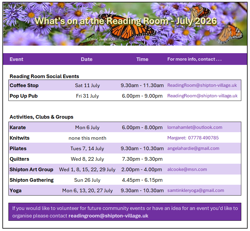Click the large central monarch butterfly in banner
Viewport: 250px width, 231px height.
(x=127, y=27)
